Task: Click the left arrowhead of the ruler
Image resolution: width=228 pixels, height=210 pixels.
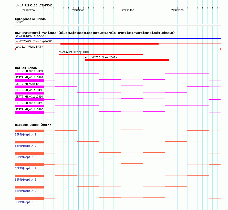Action: [x=16, y=8]
